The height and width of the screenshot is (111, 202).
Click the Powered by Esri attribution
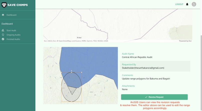[x=185, y=41]
